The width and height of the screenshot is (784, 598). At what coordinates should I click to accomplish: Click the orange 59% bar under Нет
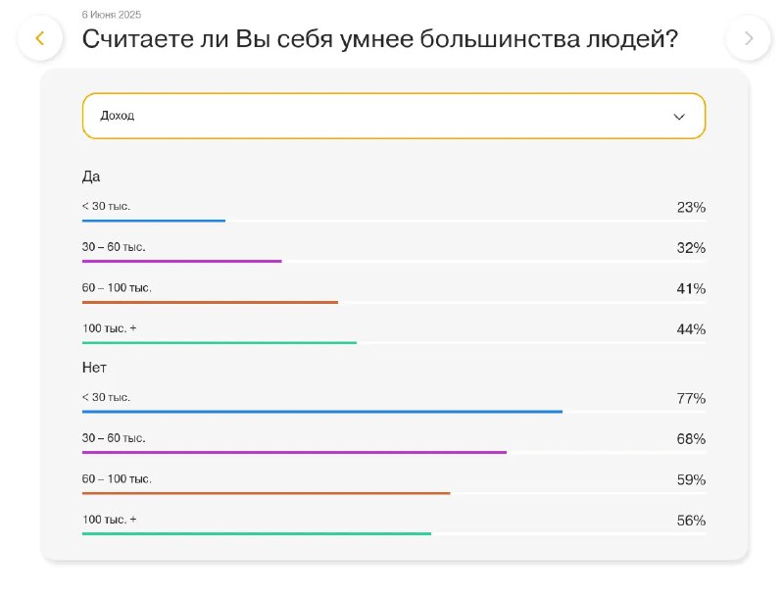(266, 493)
